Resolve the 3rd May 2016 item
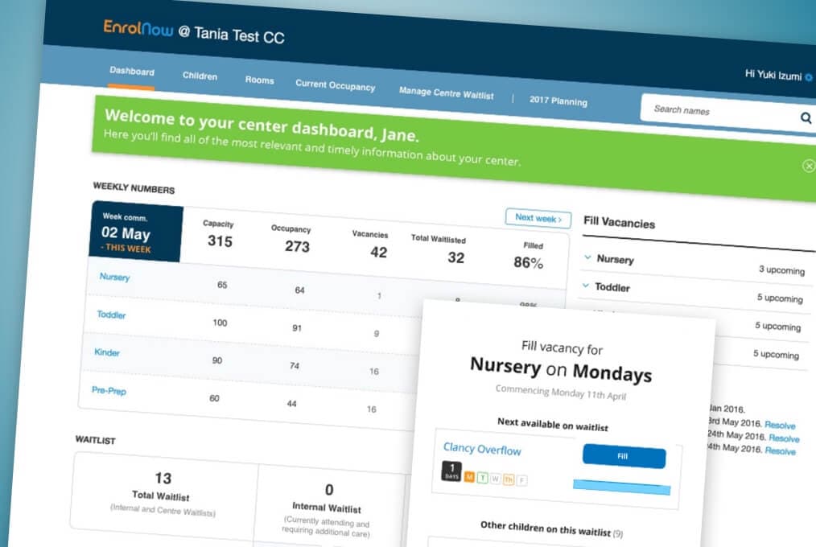The image size is (816, 547). [x=780, y=424]
